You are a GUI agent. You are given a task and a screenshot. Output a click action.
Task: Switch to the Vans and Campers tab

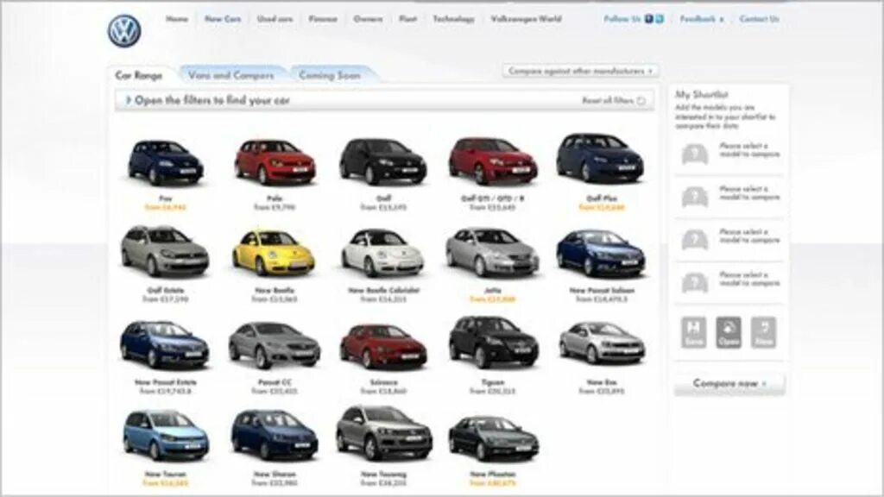pos(231,75)
